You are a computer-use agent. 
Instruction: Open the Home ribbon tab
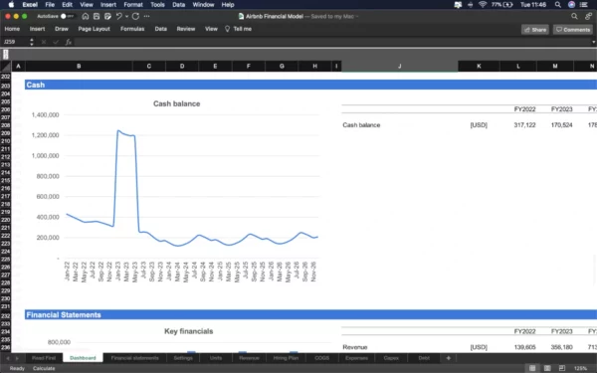point(12,29)
